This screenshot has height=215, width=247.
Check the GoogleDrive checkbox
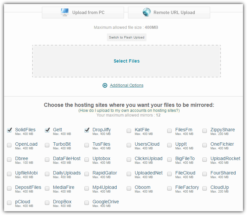[x=87, y=203]
